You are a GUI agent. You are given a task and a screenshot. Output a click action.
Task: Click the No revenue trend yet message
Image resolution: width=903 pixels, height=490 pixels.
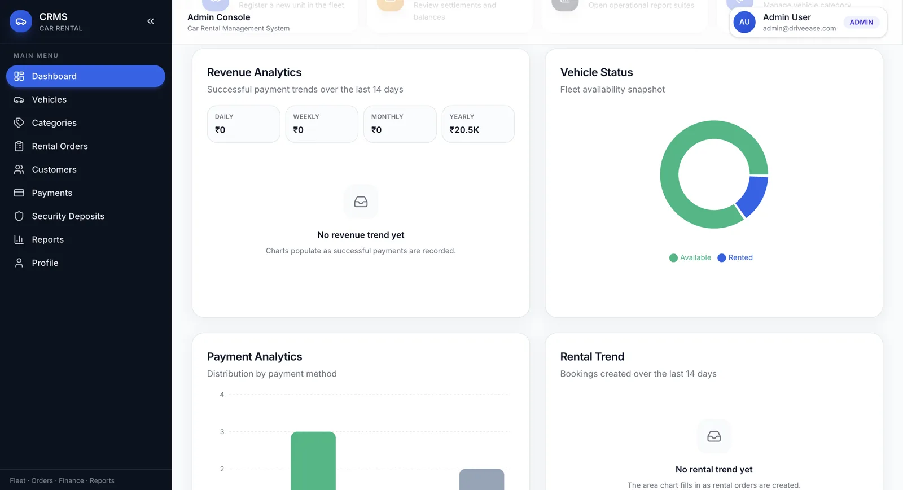pyautogui.click(x=361, y=235)
